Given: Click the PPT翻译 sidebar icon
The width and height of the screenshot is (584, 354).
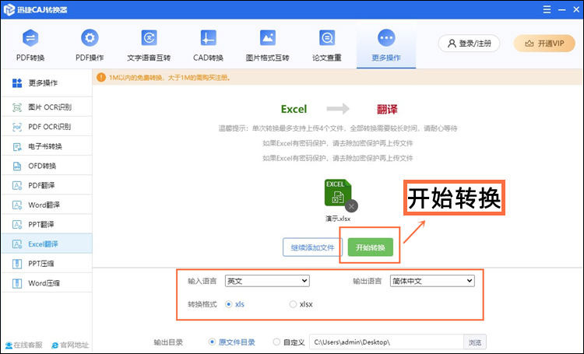Looking at the screenshot, I should [x=17, y=225].
